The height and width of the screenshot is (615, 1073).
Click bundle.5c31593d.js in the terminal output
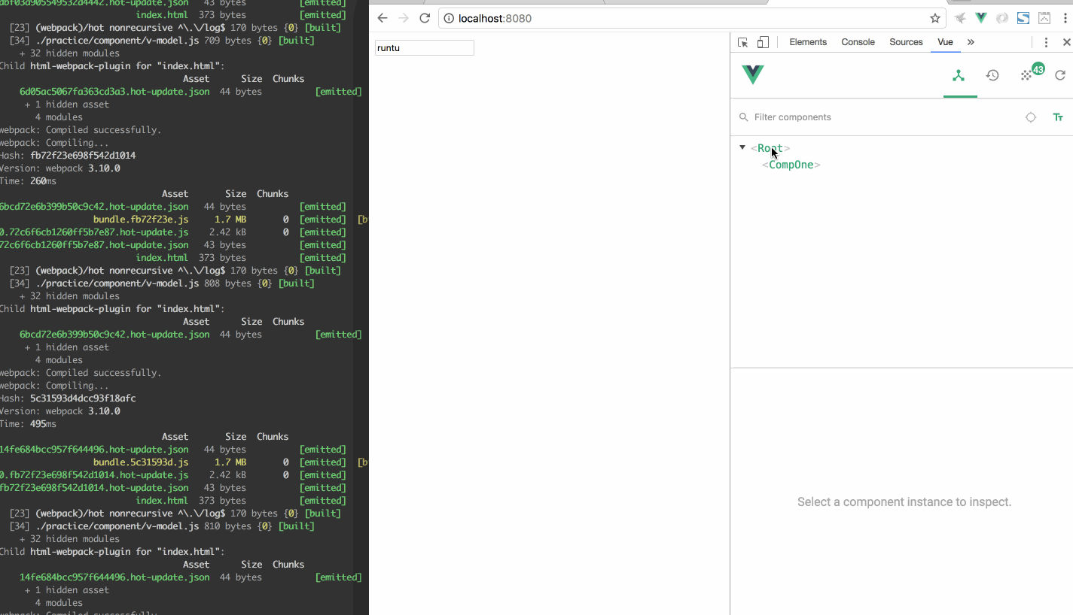141,462
